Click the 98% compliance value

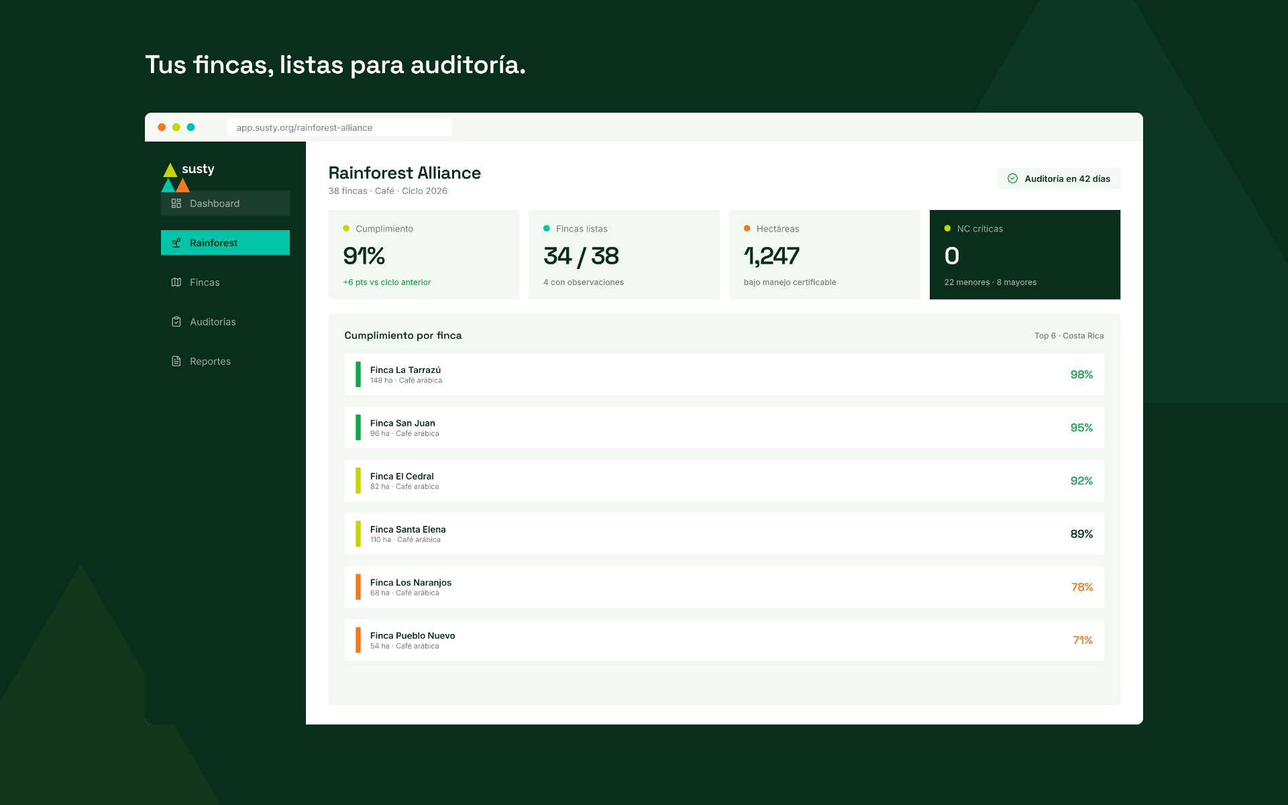click(1081, 374)
